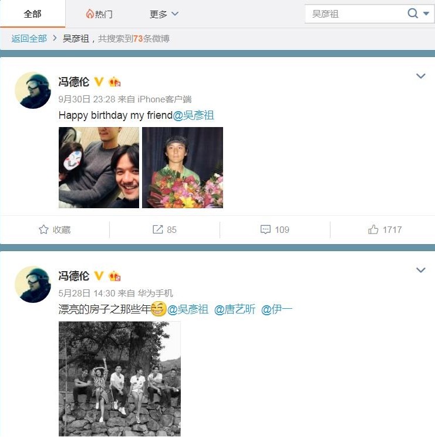Click the @唐艺昕 mention link

235,309
